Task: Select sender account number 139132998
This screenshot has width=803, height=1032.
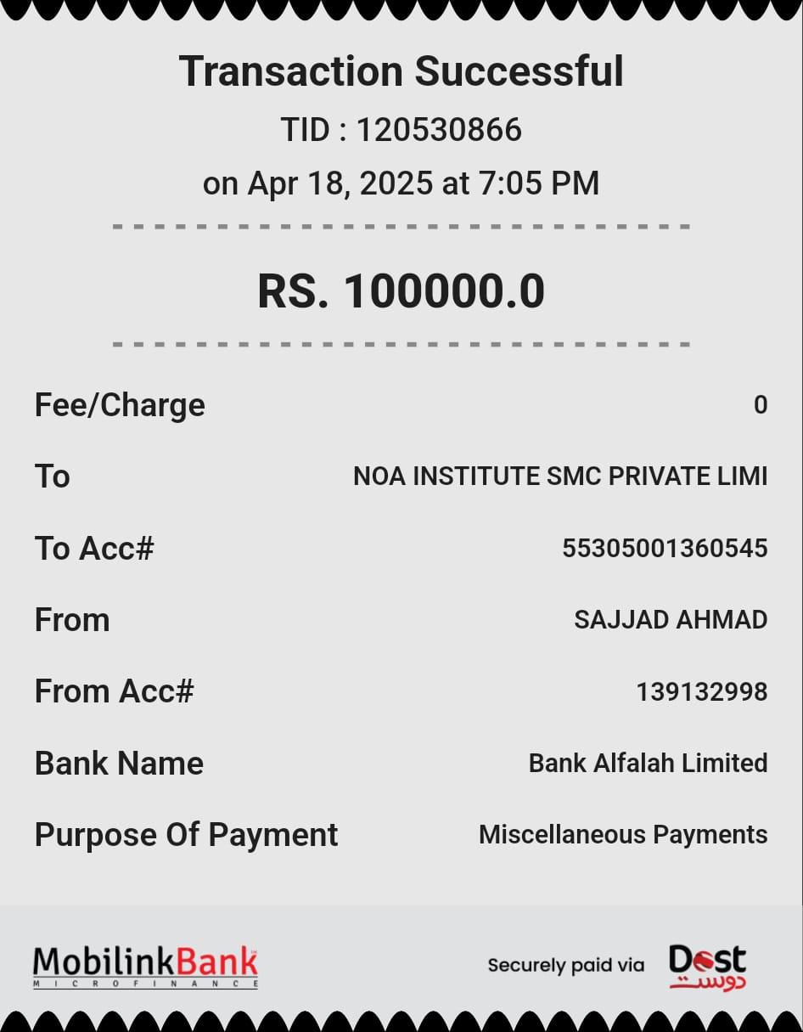Action: click(x=702, y=692)
